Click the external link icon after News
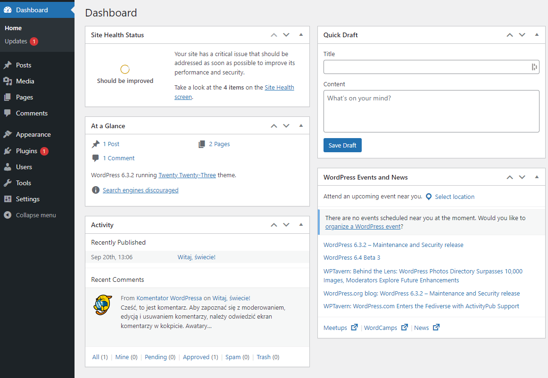The width and height of the screenshot is (548, 378). click(x=436, y=328)
